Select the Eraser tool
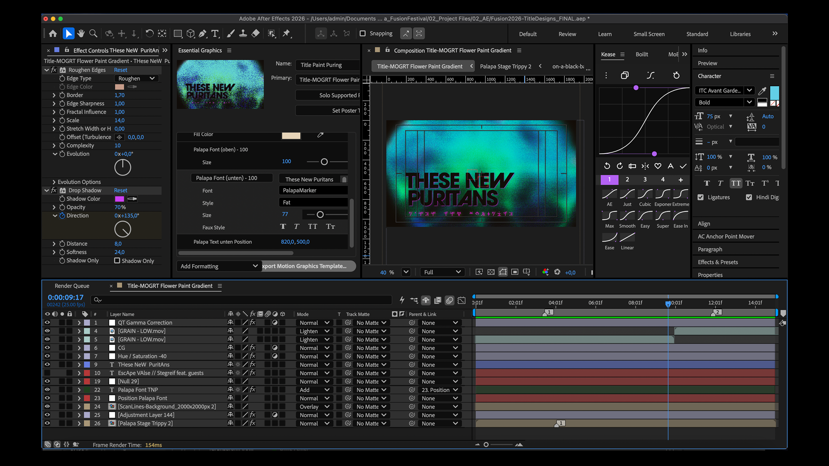The image size is (829, 466). 256,34
